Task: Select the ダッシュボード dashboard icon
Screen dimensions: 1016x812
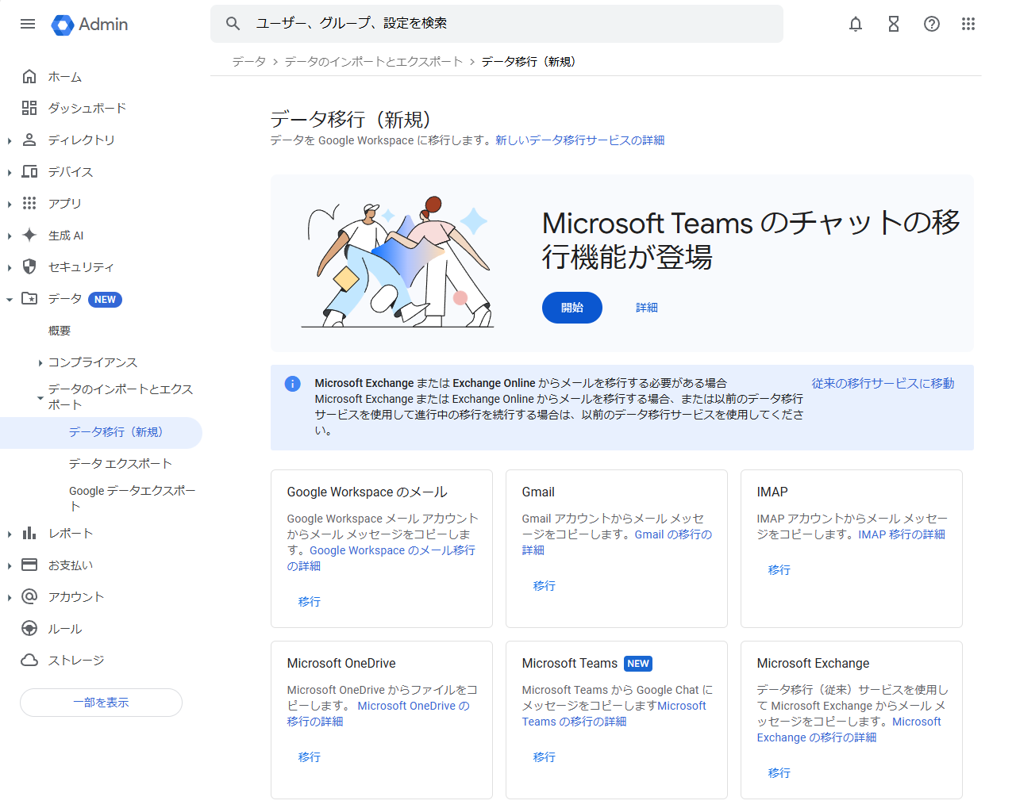Action: [29, 108]
